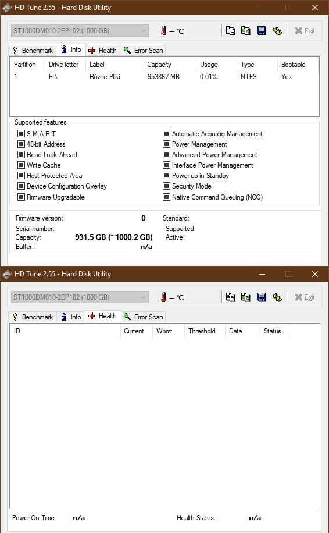Click the Partition column header
This screenshot has height=533, width=329.
[x=27, y=65]
